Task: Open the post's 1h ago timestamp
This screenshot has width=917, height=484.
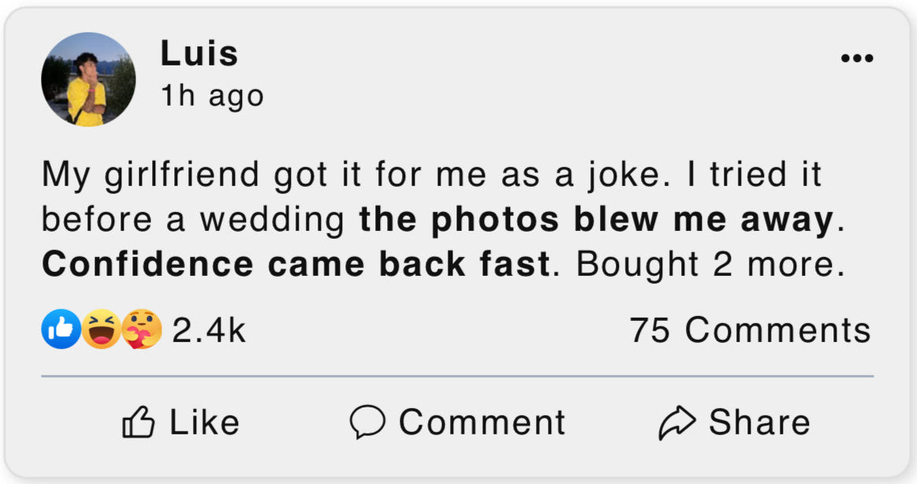Action: pos(211,96)
